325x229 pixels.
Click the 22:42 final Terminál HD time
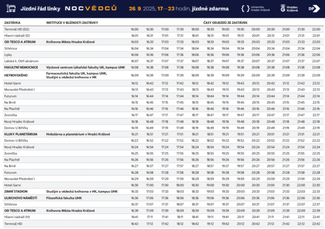tap(316, 224)
